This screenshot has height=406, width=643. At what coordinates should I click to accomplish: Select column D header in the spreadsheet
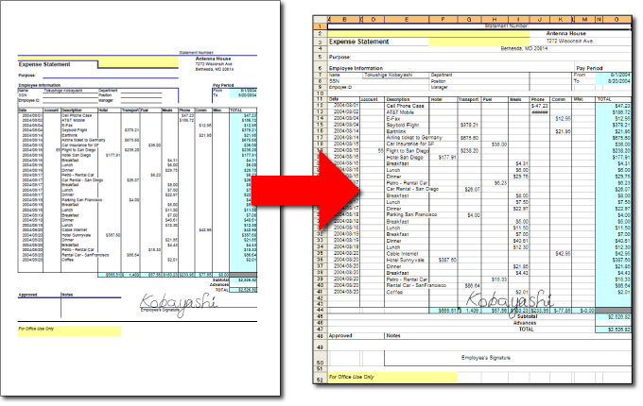tap(374, 19)
